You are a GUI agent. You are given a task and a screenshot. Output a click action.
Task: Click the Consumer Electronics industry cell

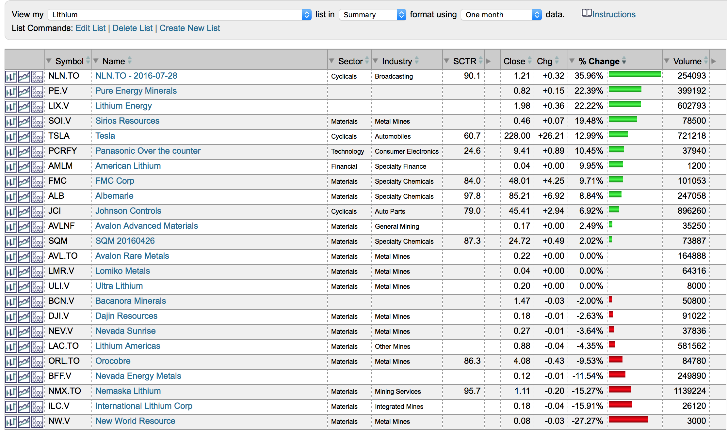pos(407,151)
